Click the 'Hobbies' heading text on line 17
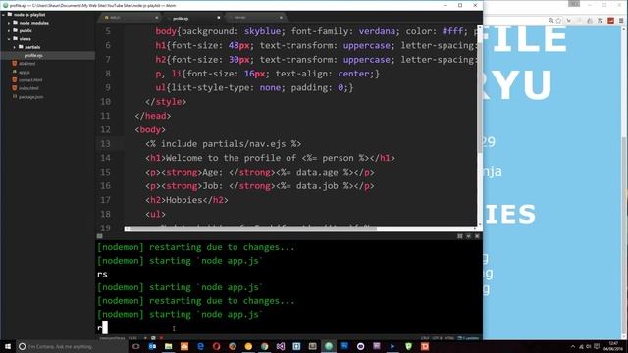Viewport: 628px width, 353px height. tap(183, 200)
